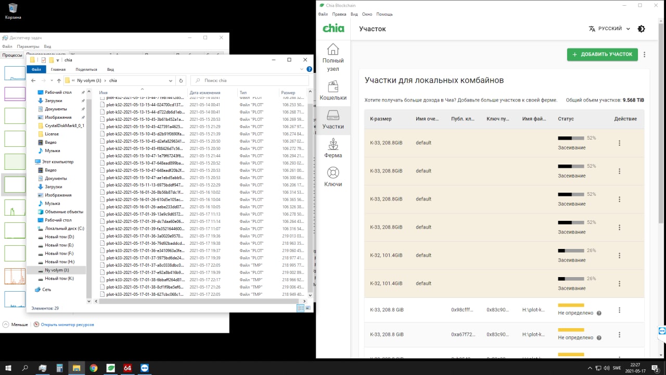This screenshot has width=666, height=375.
Task: Open the Поделиться ribbon tab in Explorer
Action: (x=86, y=69)
